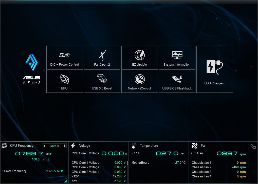Select Chassis fan 4 row
The image size is (258, 184).
[x=219, y=176]
